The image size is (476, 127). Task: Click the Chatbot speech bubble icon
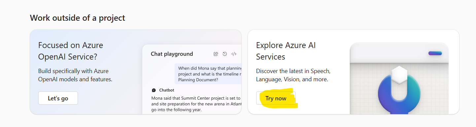click(154, 90)
